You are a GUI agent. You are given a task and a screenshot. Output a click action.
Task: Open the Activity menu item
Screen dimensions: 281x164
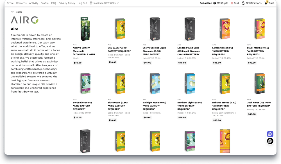pos(34,3)
